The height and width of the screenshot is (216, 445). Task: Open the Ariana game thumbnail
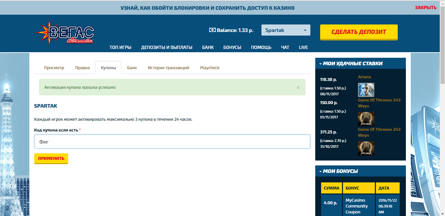[366, 90]
